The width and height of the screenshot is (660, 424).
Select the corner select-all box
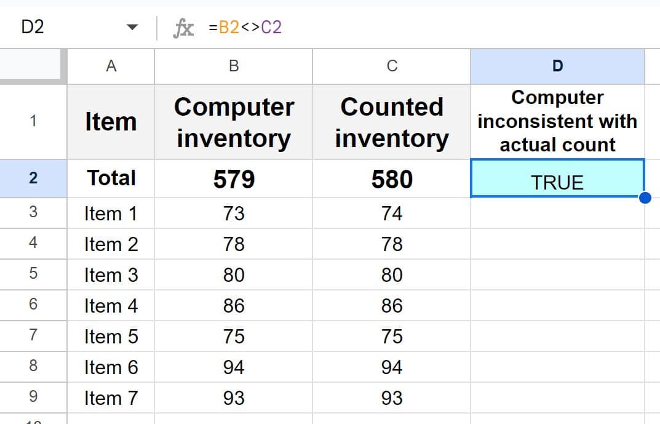[x=33, y=66]
